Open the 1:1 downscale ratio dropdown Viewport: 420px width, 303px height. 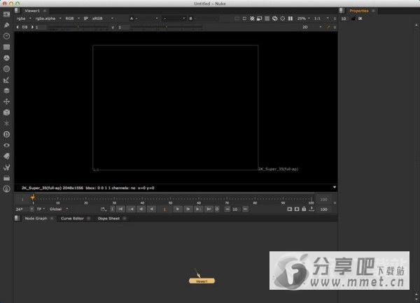321,18
